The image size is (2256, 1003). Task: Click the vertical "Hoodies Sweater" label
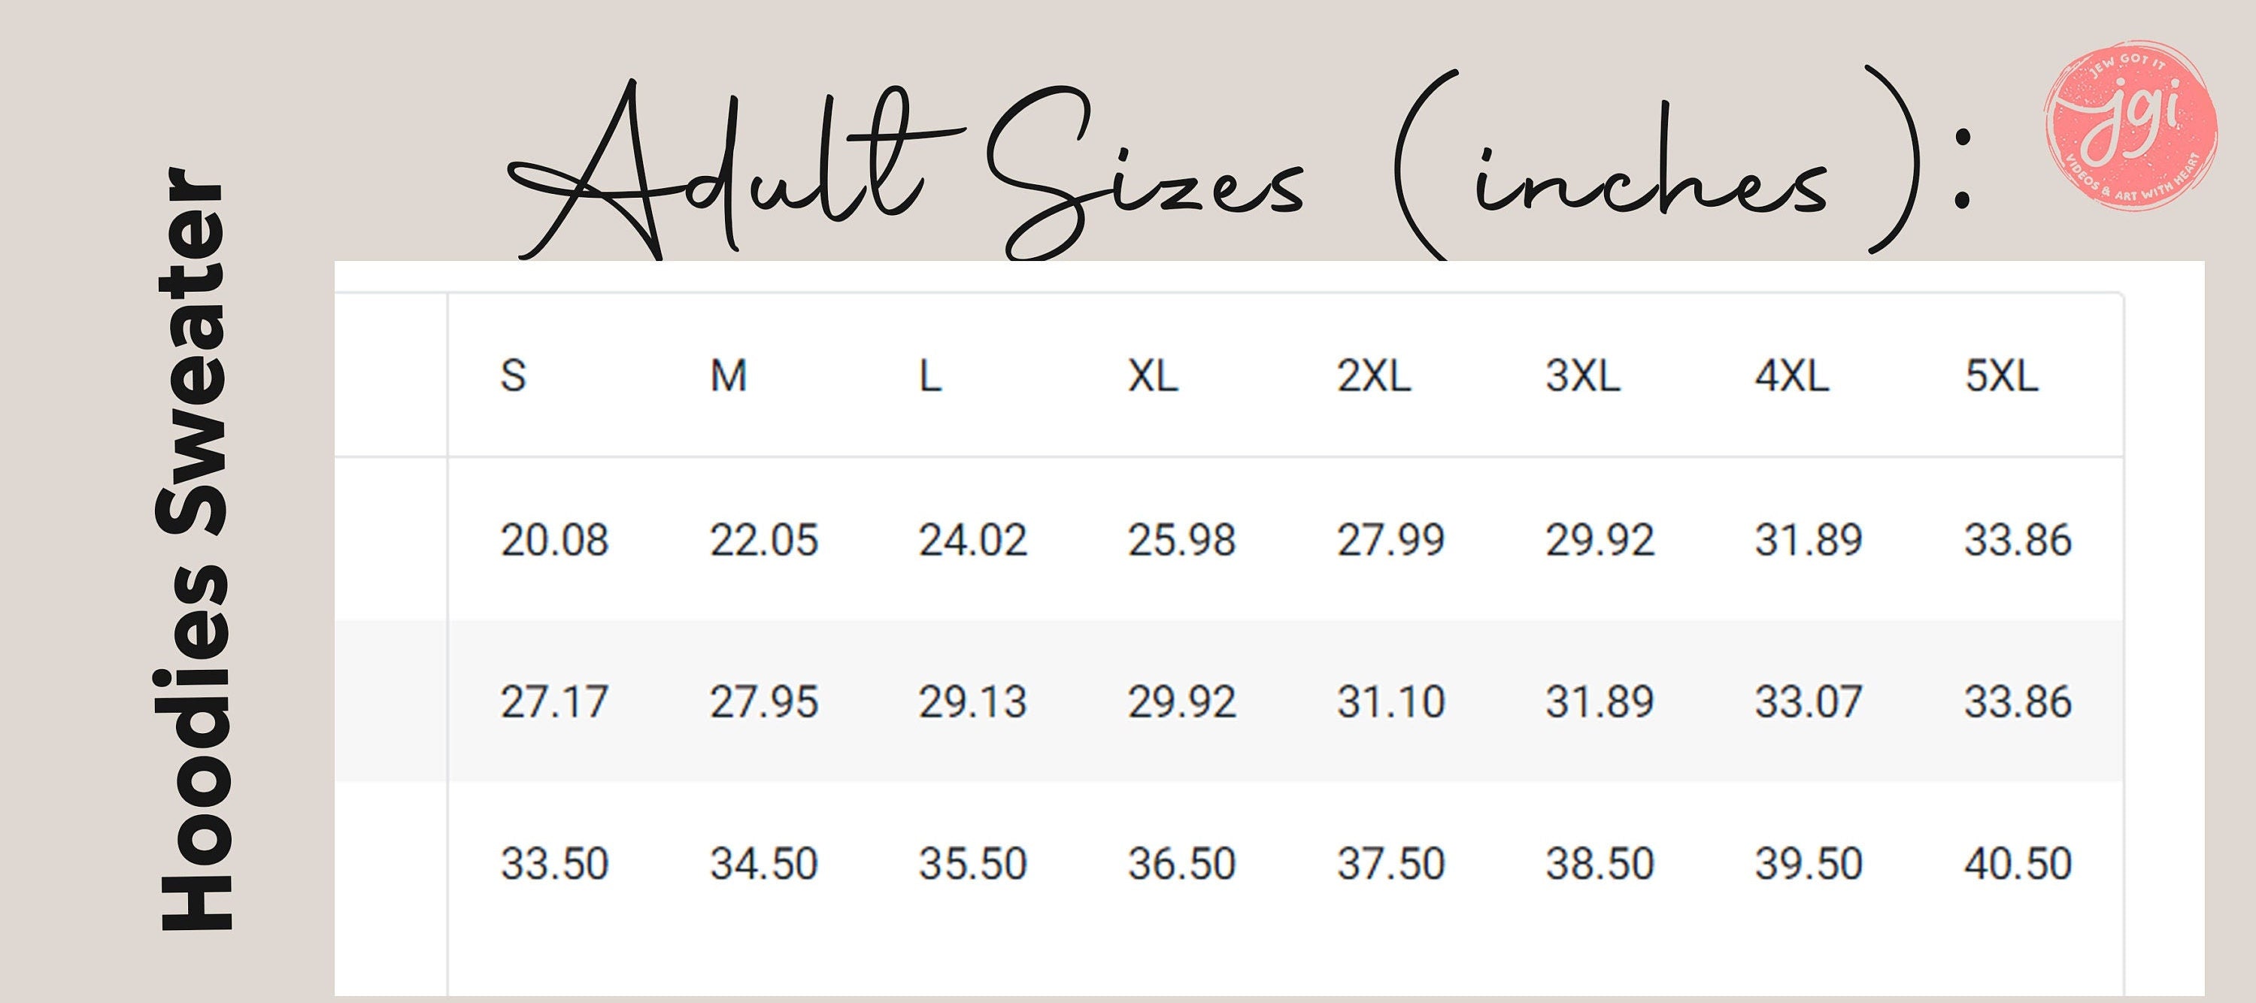click(x=195, y=549)
